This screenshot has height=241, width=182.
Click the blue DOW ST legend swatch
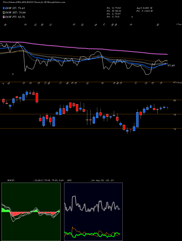4,8
